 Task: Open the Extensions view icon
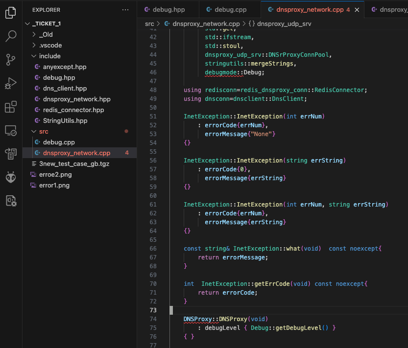coord(10,106)
